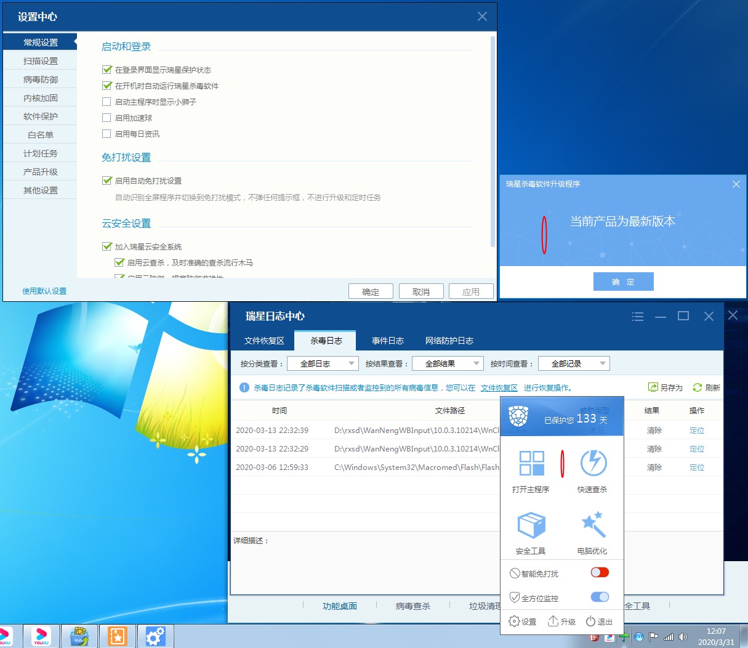Click 应用 in the 设置中心 window
Image resolution: width=748 pixels, height=648 pixels.
tap(471, 291)
